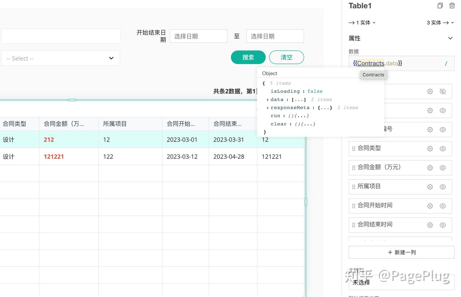
Task: Open gear settings for the topmost hidden column
Action: (x=430, y=91)
